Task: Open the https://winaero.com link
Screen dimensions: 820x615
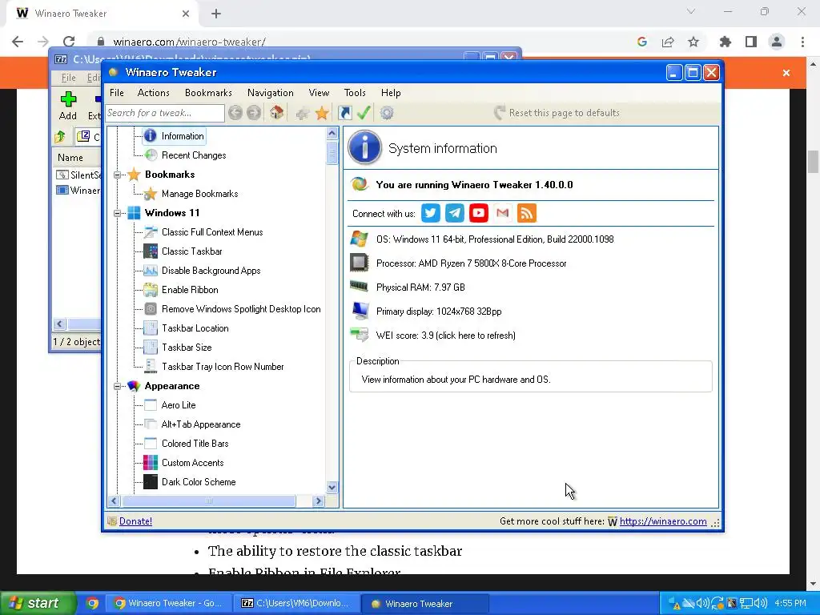Action: (x=662, y=521)
